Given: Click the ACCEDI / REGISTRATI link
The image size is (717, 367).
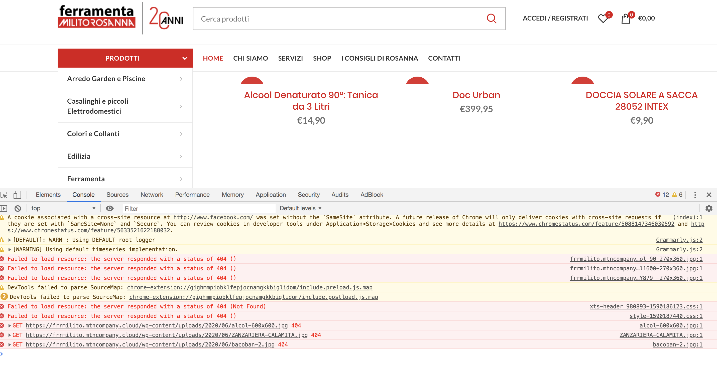Looking at the screenshot, I should coord(555,18).
